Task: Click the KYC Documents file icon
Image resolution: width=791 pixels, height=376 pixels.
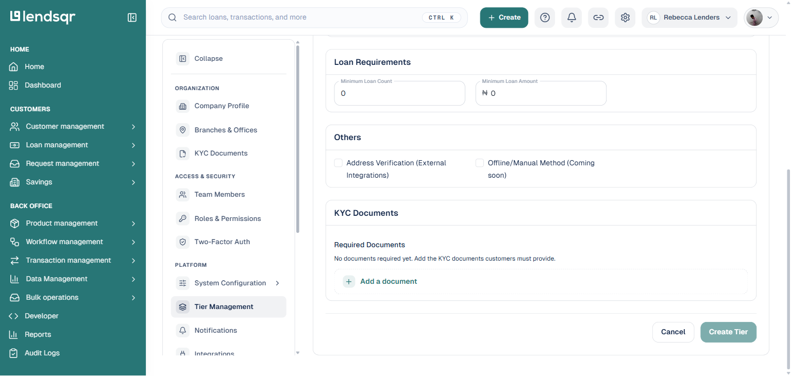Action: [182, 153]
